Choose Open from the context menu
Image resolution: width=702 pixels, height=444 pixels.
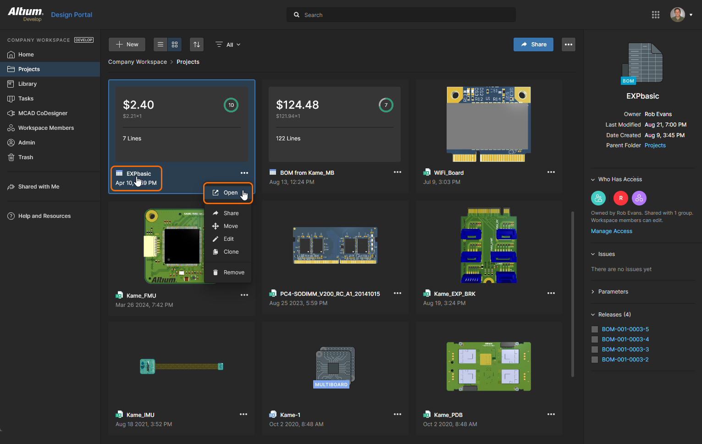pyautogui.click(x=228, y=193)
